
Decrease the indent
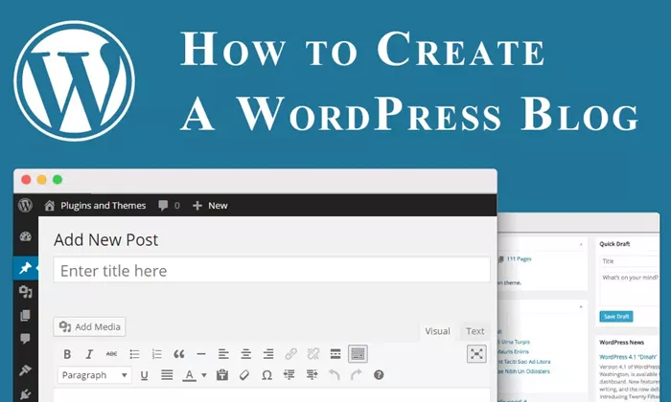tap(289, 375)
